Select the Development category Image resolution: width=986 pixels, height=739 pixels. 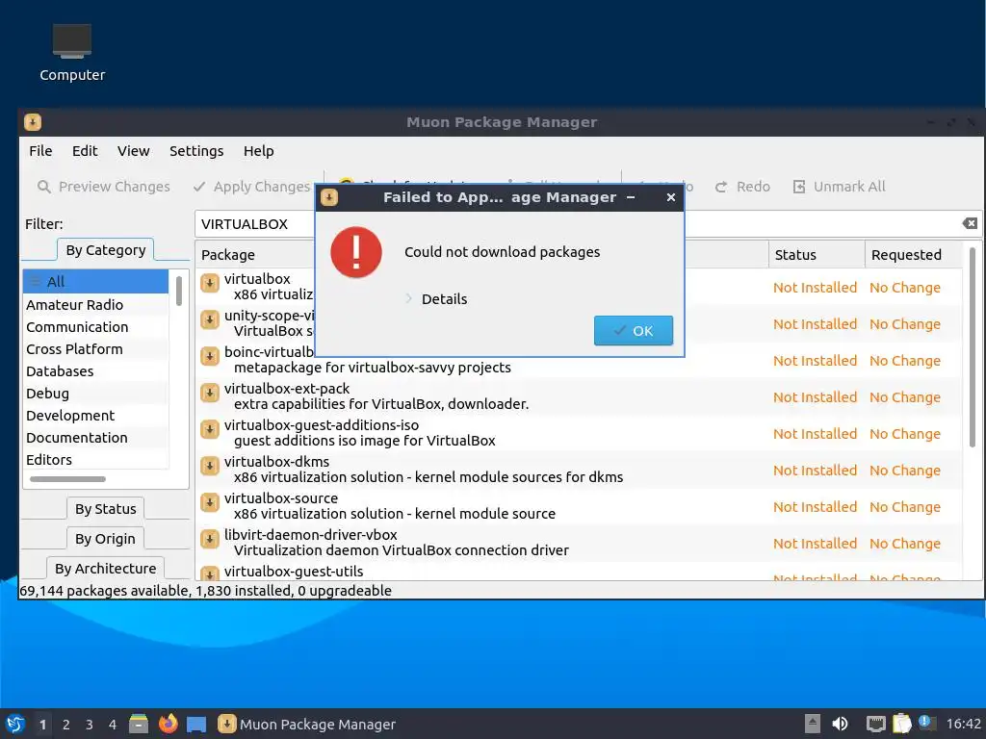(x=95, y=416)
